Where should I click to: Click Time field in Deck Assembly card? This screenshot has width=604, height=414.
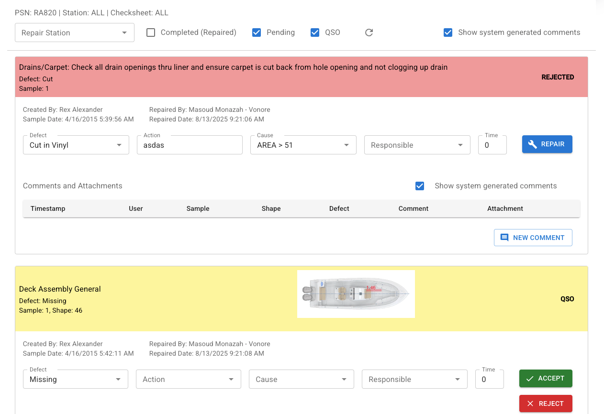pyautogui.click(x=490, y=379)
